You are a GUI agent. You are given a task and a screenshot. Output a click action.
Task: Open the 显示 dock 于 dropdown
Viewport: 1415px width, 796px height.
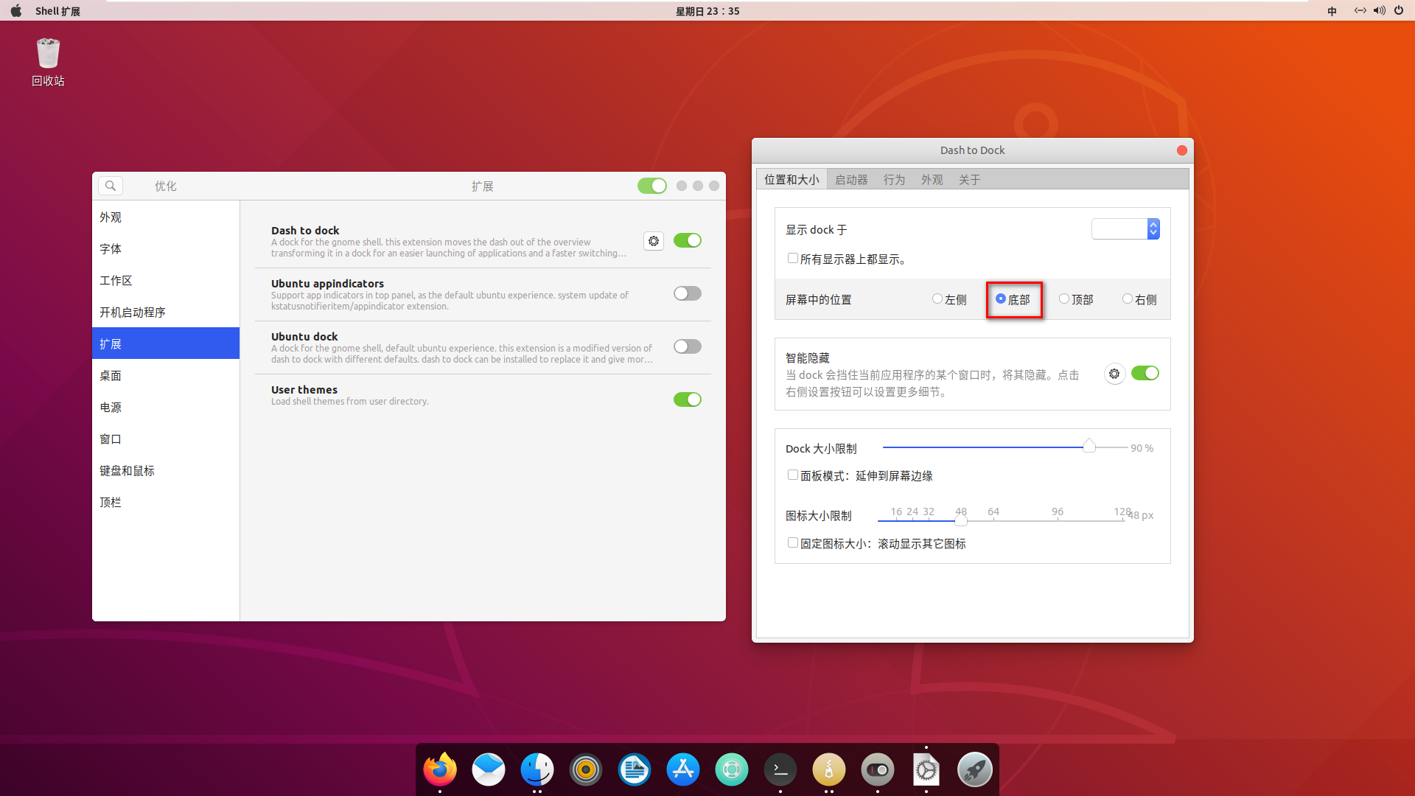tap(1125, 228)
